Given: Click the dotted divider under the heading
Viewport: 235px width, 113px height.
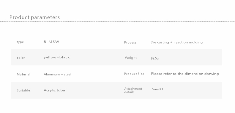Looking at the screenshot, I should pos(118,21).
